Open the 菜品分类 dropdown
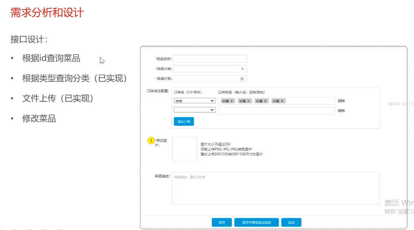 point(210,69)
